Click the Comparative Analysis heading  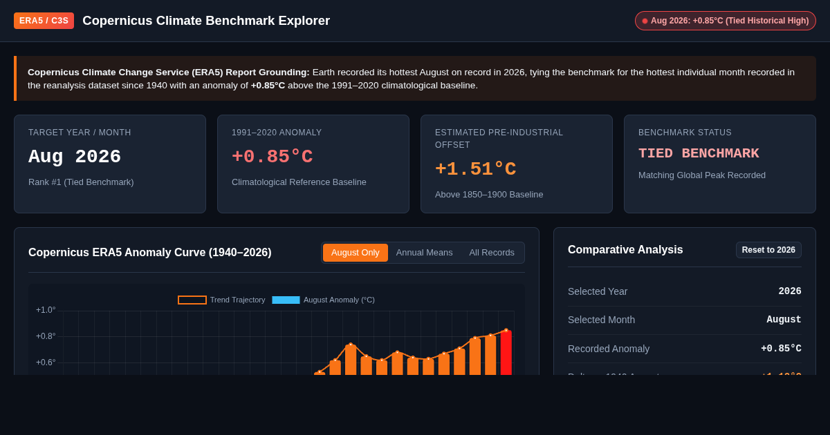[x=625, y=250]
